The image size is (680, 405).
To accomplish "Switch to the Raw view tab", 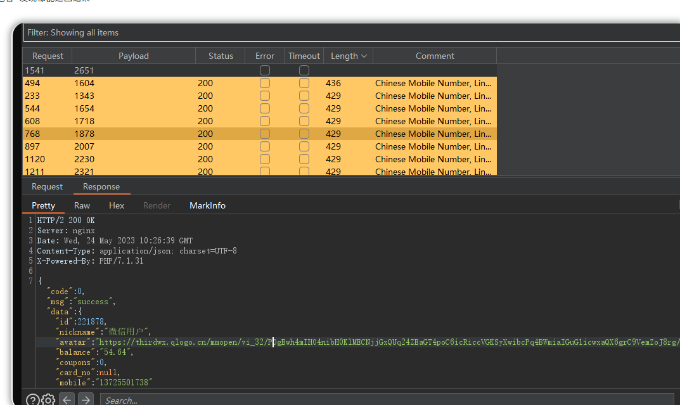I will point(82,205).
